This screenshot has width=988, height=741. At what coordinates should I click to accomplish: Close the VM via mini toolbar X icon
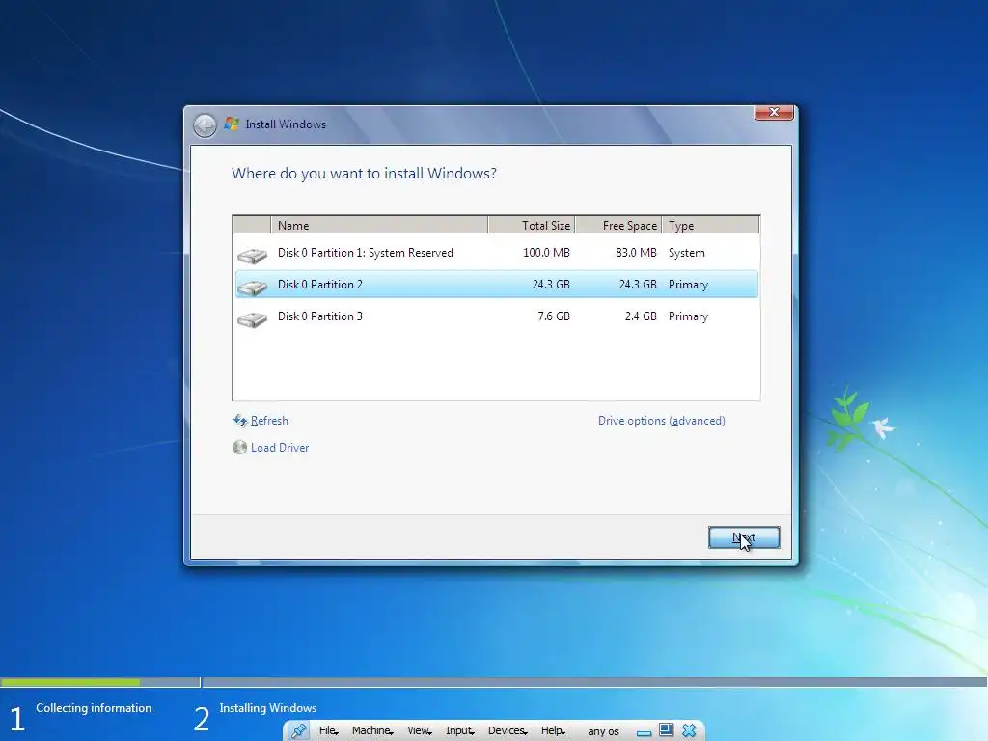point(689,730)
